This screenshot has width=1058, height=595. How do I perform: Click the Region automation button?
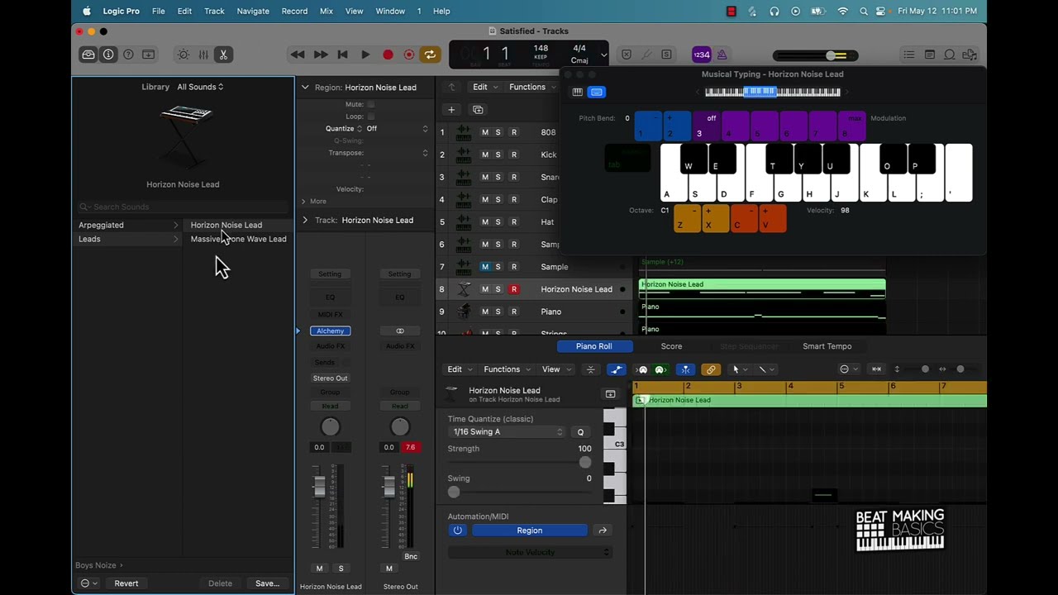click(x=529, y=531)
